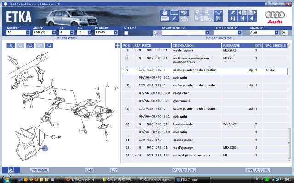
Task: Click the BON DE MATÉRIEL tab label
Action: click(x=220, y=38)
